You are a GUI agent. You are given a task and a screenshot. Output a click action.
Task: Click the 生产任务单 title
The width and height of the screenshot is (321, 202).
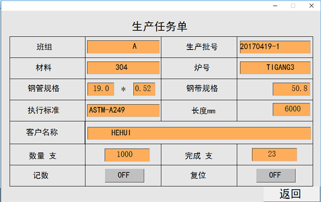pyautogui.click(x=159, y=27)
